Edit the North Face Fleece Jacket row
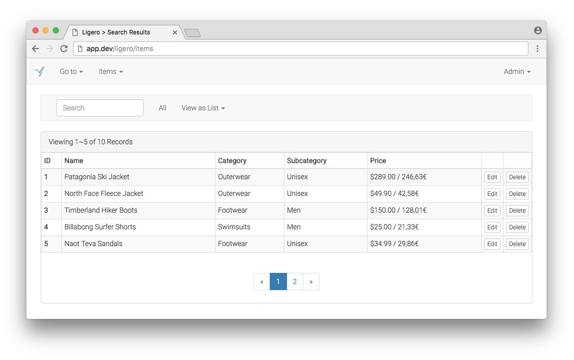Image resolution: width=574 pixels, height=360 pixels. pyautogui.click(x=492, y=194)
